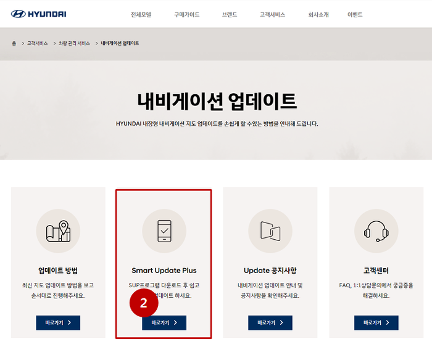The image size is (432, 339).
Task: Click text 해결하세요. in 고객센터 card
Action: coord(376,296)
